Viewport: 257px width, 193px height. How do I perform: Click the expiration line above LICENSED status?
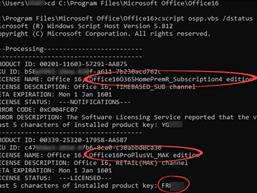click(56, 170)
